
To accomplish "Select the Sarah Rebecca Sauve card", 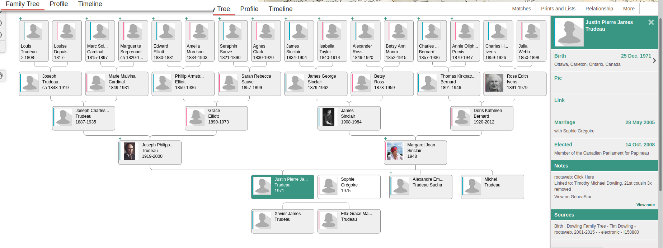I will tap(249, 84).
